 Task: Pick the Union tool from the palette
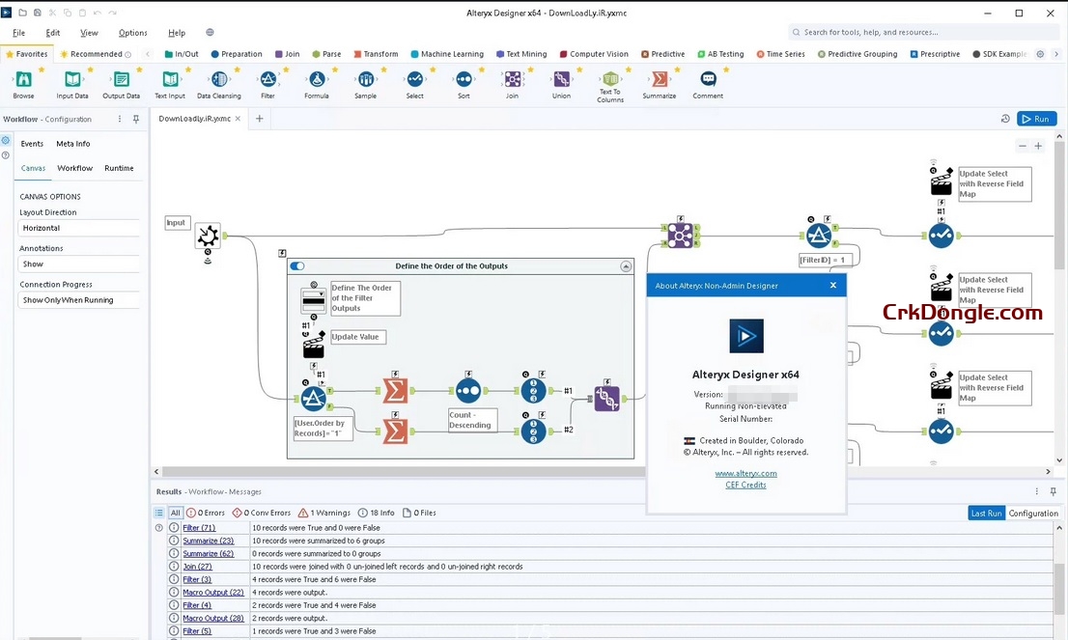click(561, 85)
